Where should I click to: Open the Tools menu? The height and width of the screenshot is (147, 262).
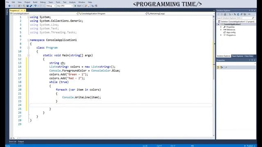(x=58, y=2)
